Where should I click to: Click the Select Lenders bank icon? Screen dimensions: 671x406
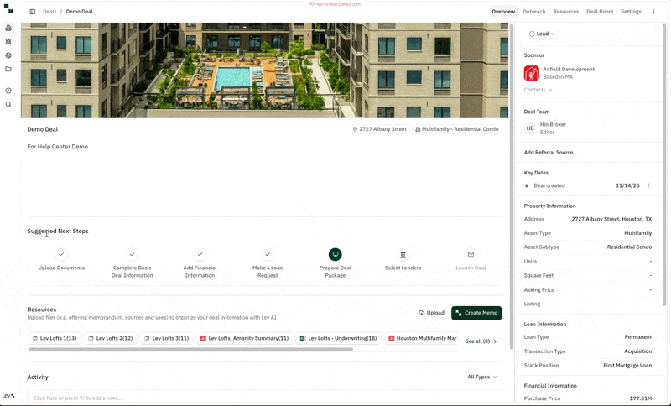(x=403, y=254)
